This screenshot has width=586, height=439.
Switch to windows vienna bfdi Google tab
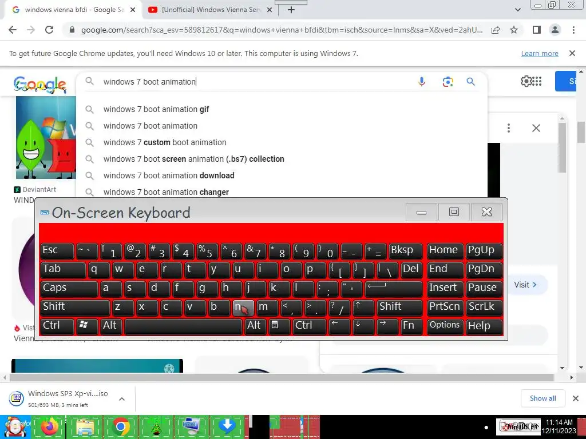point(74,10)
